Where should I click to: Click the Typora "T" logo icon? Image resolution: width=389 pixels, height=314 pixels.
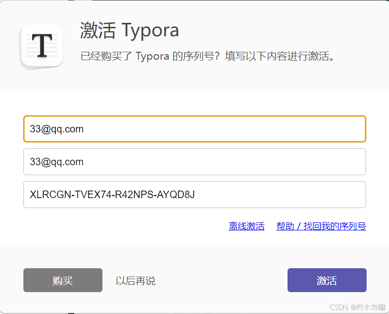pyautogui.click(x=42, y=46)
